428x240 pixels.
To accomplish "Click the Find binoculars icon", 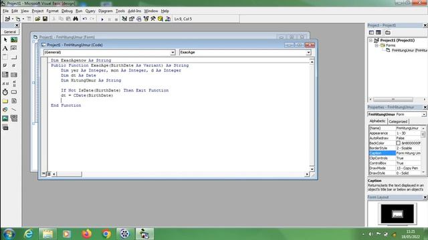I will click(x=76, y=19).
